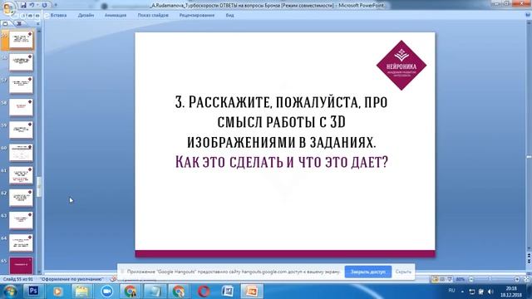Viewport: 532px width, 299px height.
Task: Open the Zoom app from taskbar
Action: point(106,292)
